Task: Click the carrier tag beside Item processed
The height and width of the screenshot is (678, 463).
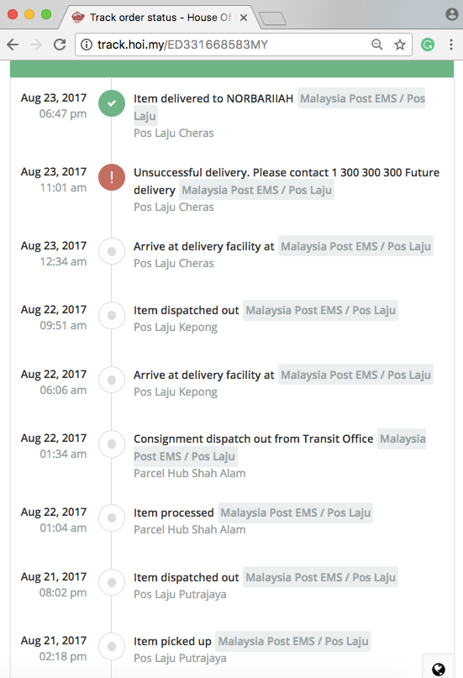Action: click(x=295, y=512)
